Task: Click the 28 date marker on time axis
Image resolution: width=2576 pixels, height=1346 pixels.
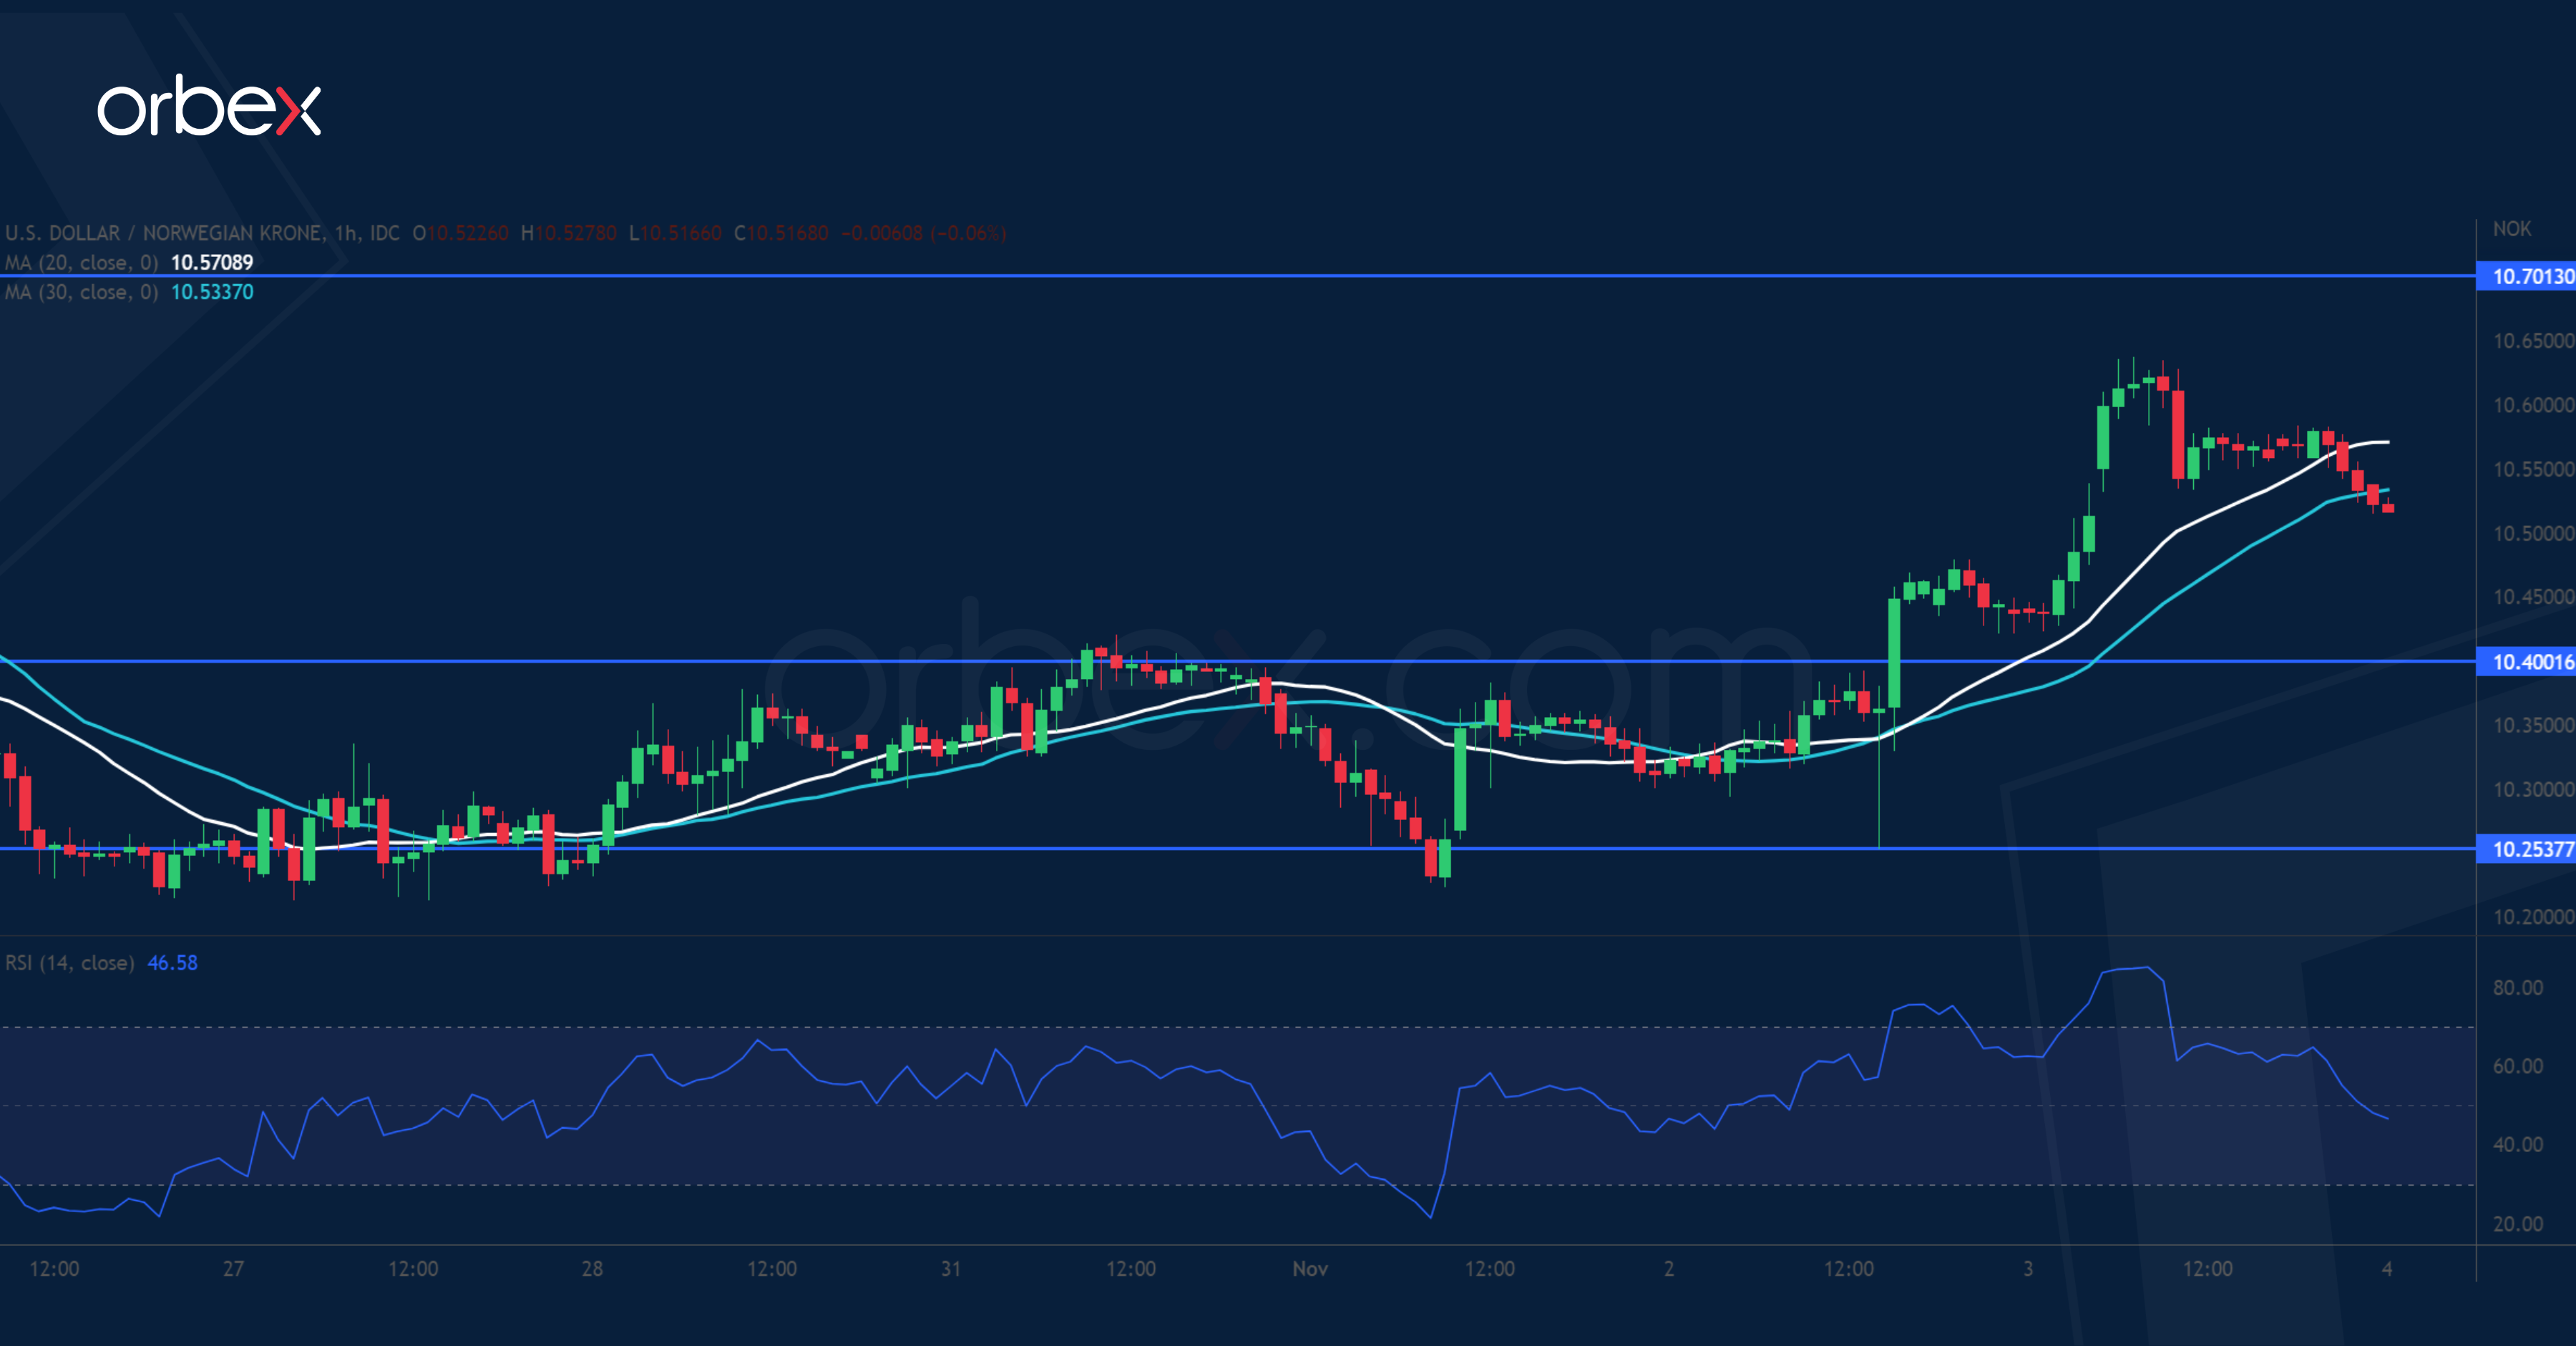Action: (x=592, y=1268)
